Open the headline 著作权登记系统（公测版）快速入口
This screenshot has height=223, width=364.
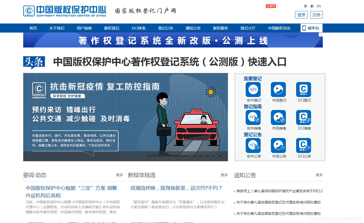click(x=170, y=62)
